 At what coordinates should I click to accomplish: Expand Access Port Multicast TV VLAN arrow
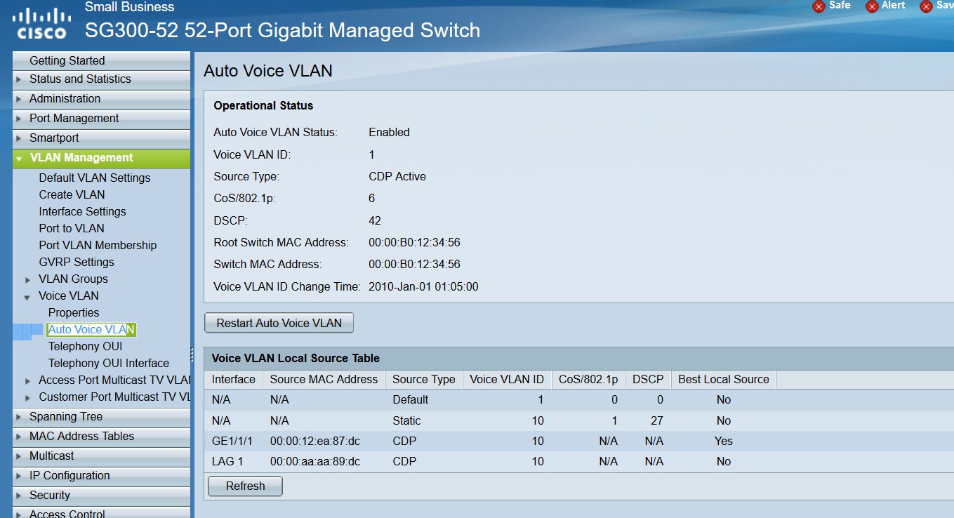click(27, 380)
